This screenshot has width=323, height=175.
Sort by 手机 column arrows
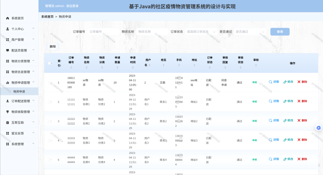click(x=179, y=65)
